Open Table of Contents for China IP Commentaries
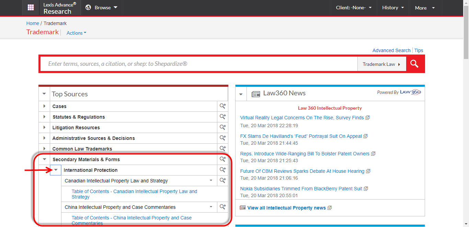This screenshot has width=469, height=227. [131, 220]
